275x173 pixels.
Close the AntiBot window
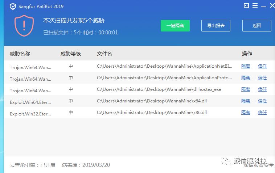pyautogui.click(x=272, y=5)
